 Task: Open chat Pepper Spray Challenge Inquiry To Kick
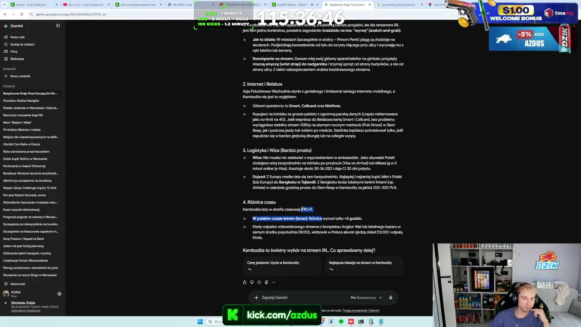(30, 188)
